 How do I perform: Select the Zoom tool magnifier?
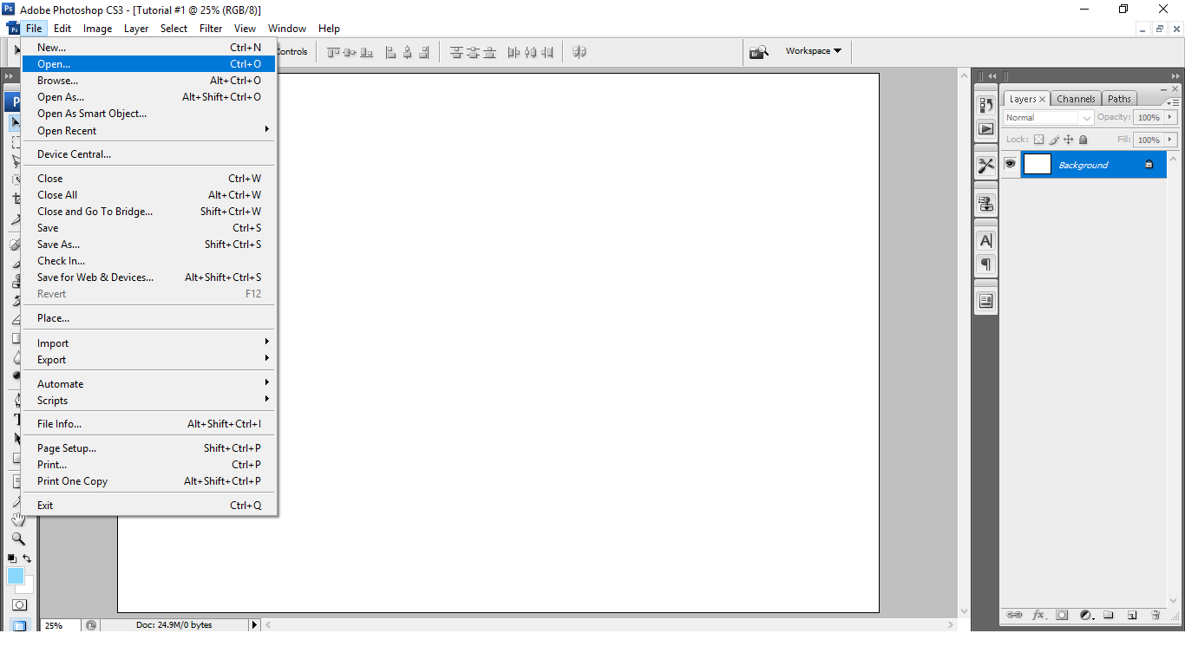(17, 539)
